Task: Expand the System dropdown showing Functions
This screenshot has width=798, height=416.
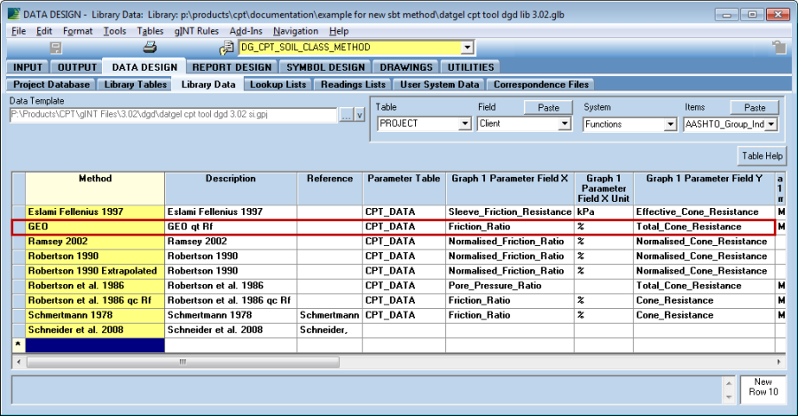Action: pyautogui.click(x=671, y=124)
